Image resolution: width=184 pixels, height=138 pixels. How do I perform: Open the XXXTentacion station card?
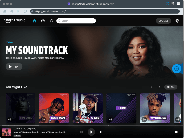pyautogui.click(x=155, y=108)
